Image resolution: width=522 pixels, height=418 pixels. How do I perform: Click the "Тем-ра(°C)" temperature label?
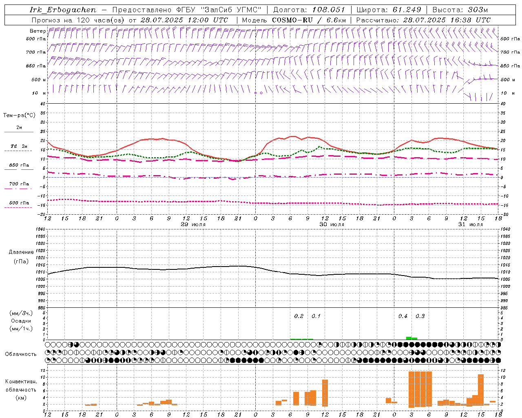pos(19,116)
